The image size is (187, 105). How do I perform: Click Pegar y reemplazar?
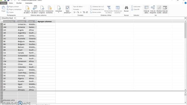14,9
